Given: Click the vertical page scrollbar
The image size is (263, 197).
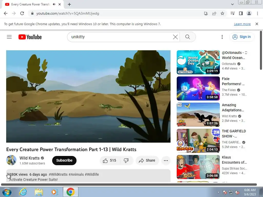Looking at the screenshot, I should (261, 50).
